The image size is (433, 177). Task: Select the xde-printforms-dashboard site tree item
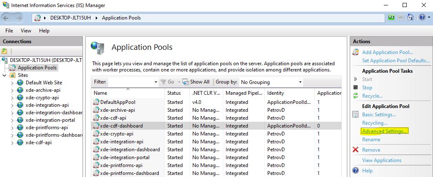(x=54, y=135)
